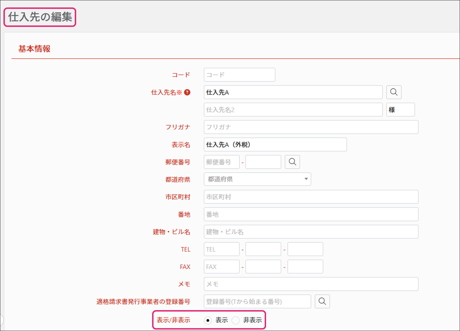Viewport: 460px width, 331px height.
Task: Click the 番地 input field
Action: (311, 215)
